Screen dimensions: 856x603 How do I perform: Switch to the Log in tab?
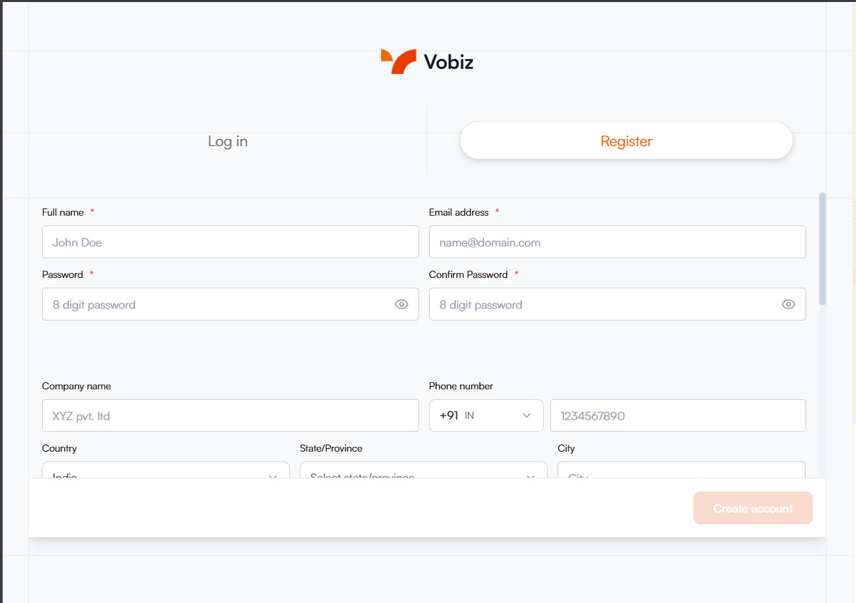[x=227, y=140]
